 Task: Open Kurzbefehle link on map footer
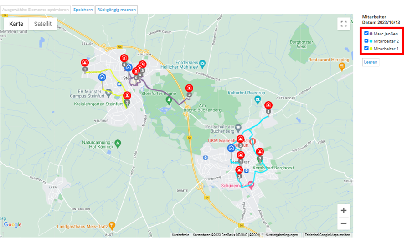(x=180, y=235)
